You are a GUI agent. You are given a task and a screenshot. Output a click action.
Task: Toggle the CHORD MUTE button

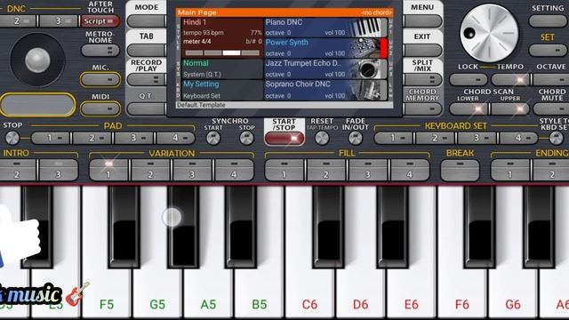(551, 108)
